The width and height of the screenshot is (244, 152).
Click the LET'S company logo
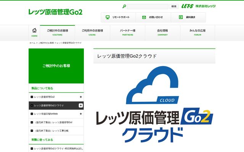point(187,6)
